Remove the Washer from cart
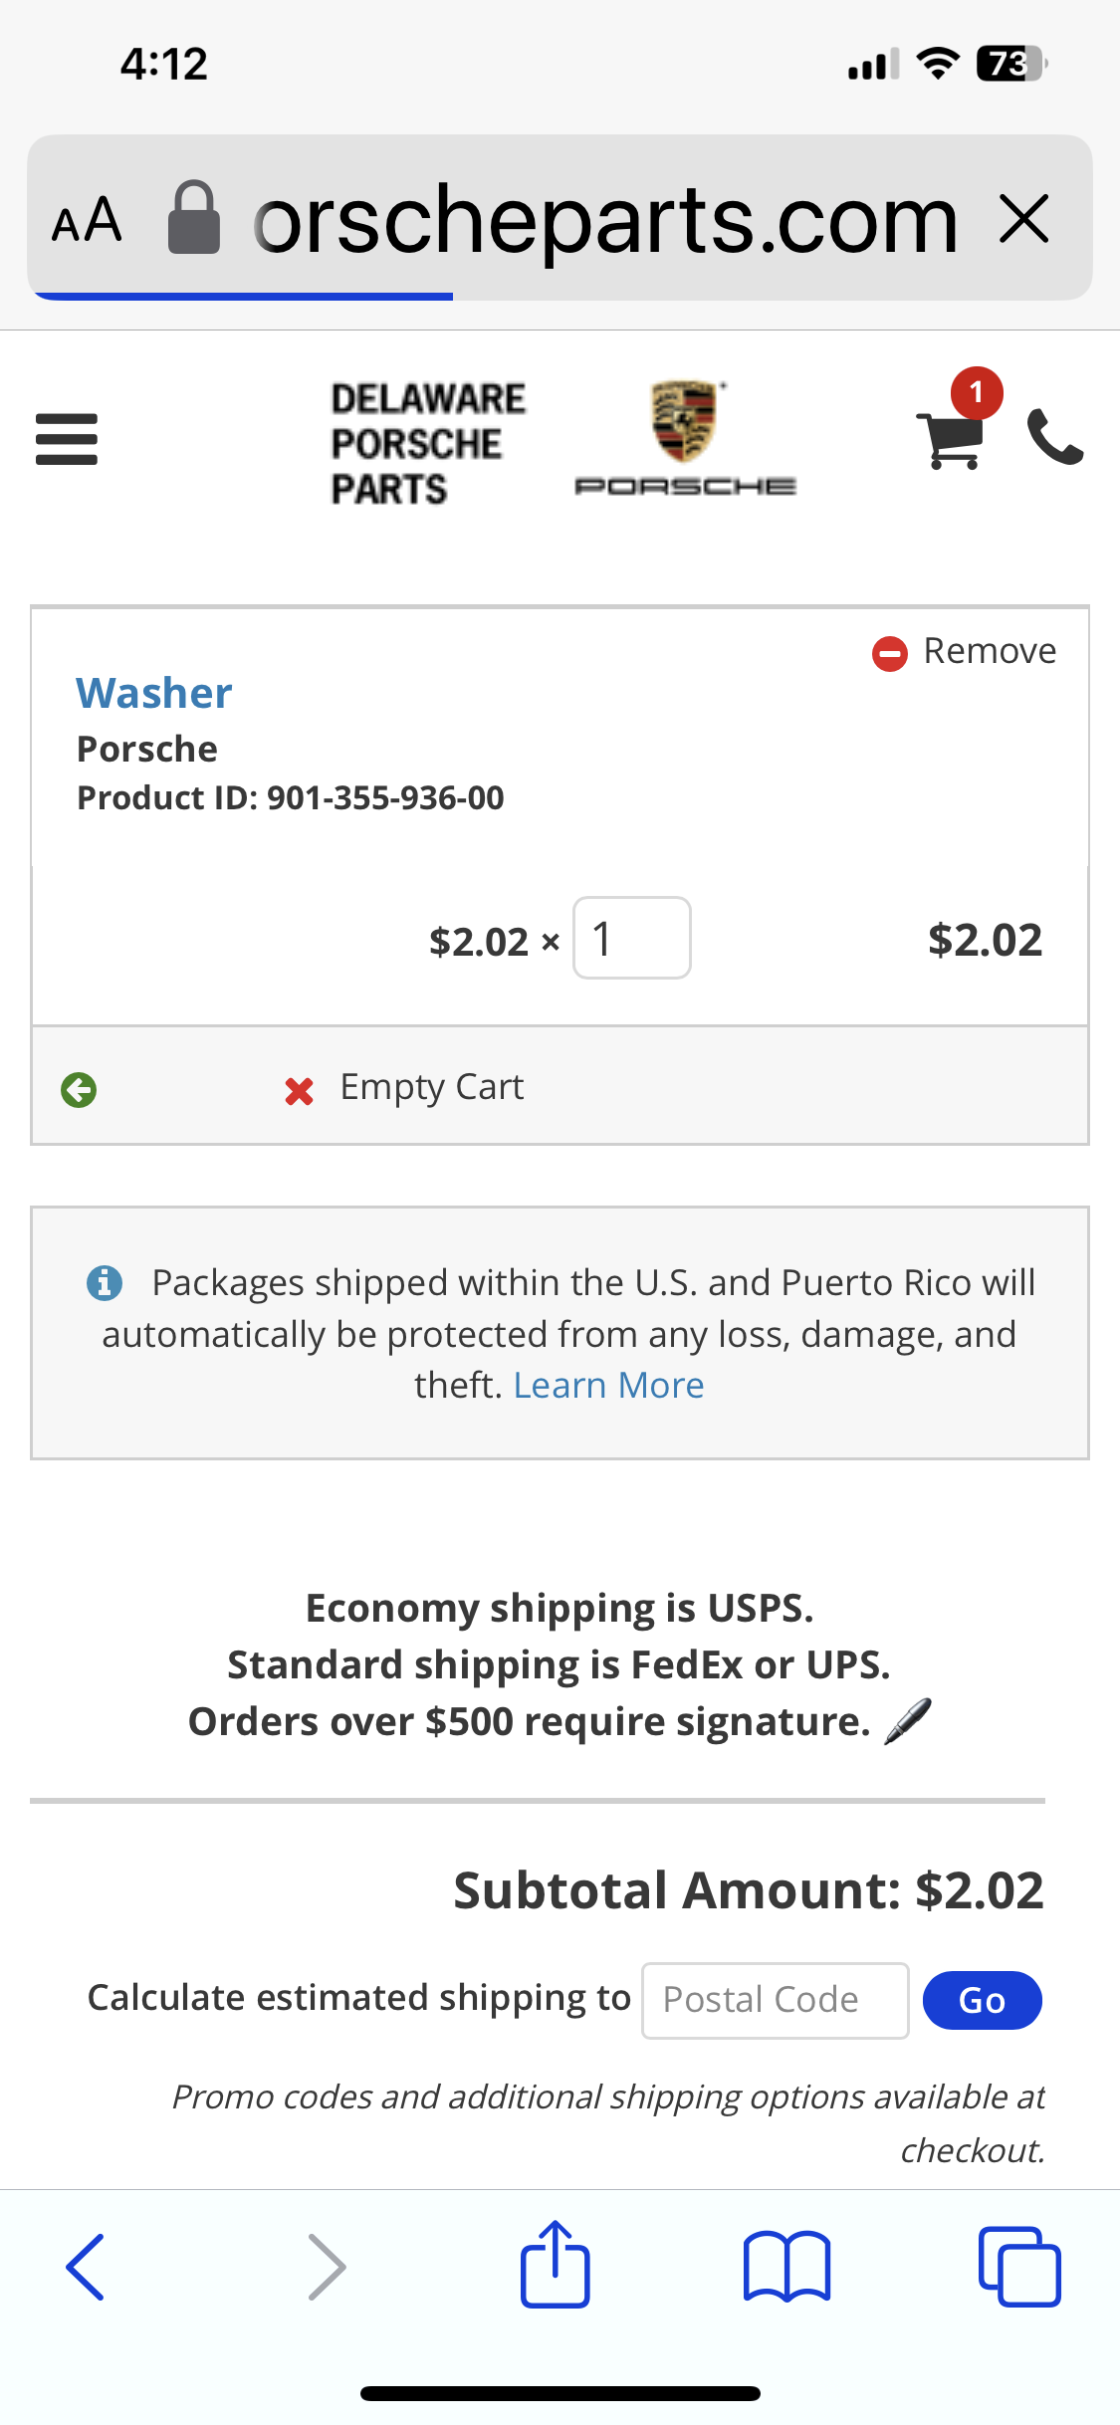The height and width of the screenshot is (2425, 1120). [964, 652]
